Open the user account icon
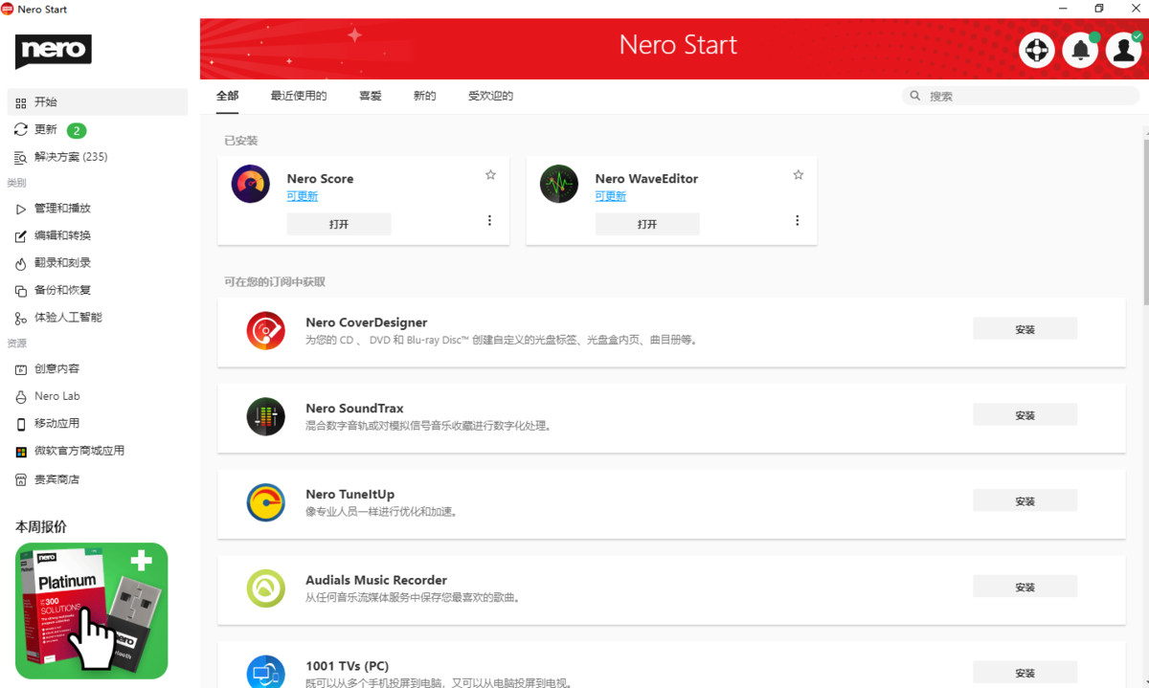This screenshot has height=688, width=1149. 1123,49
